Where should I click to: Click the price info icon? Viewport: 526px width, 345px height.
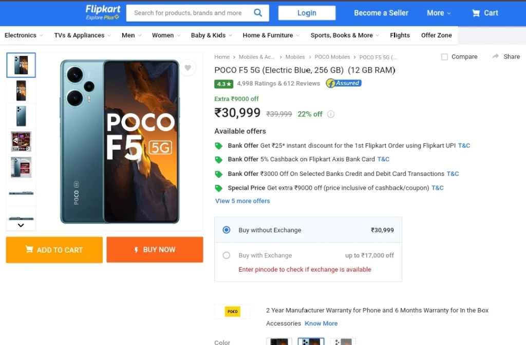331,114
